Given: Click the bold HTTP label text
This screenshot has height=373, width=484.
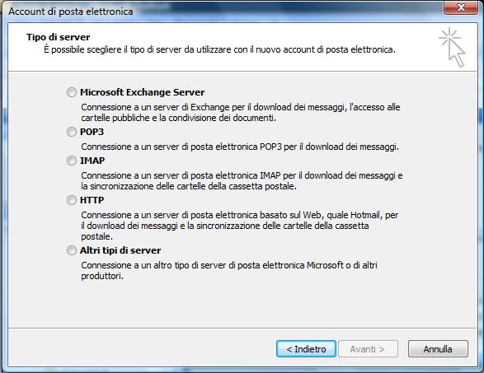Looking at the screenshot, I should pyautogui.click(x=92, y=200).
